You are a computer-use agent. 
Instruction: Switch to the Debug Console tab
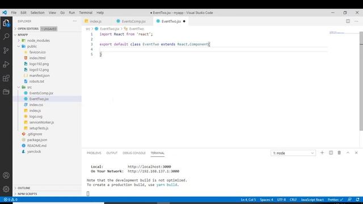[134, 153]
